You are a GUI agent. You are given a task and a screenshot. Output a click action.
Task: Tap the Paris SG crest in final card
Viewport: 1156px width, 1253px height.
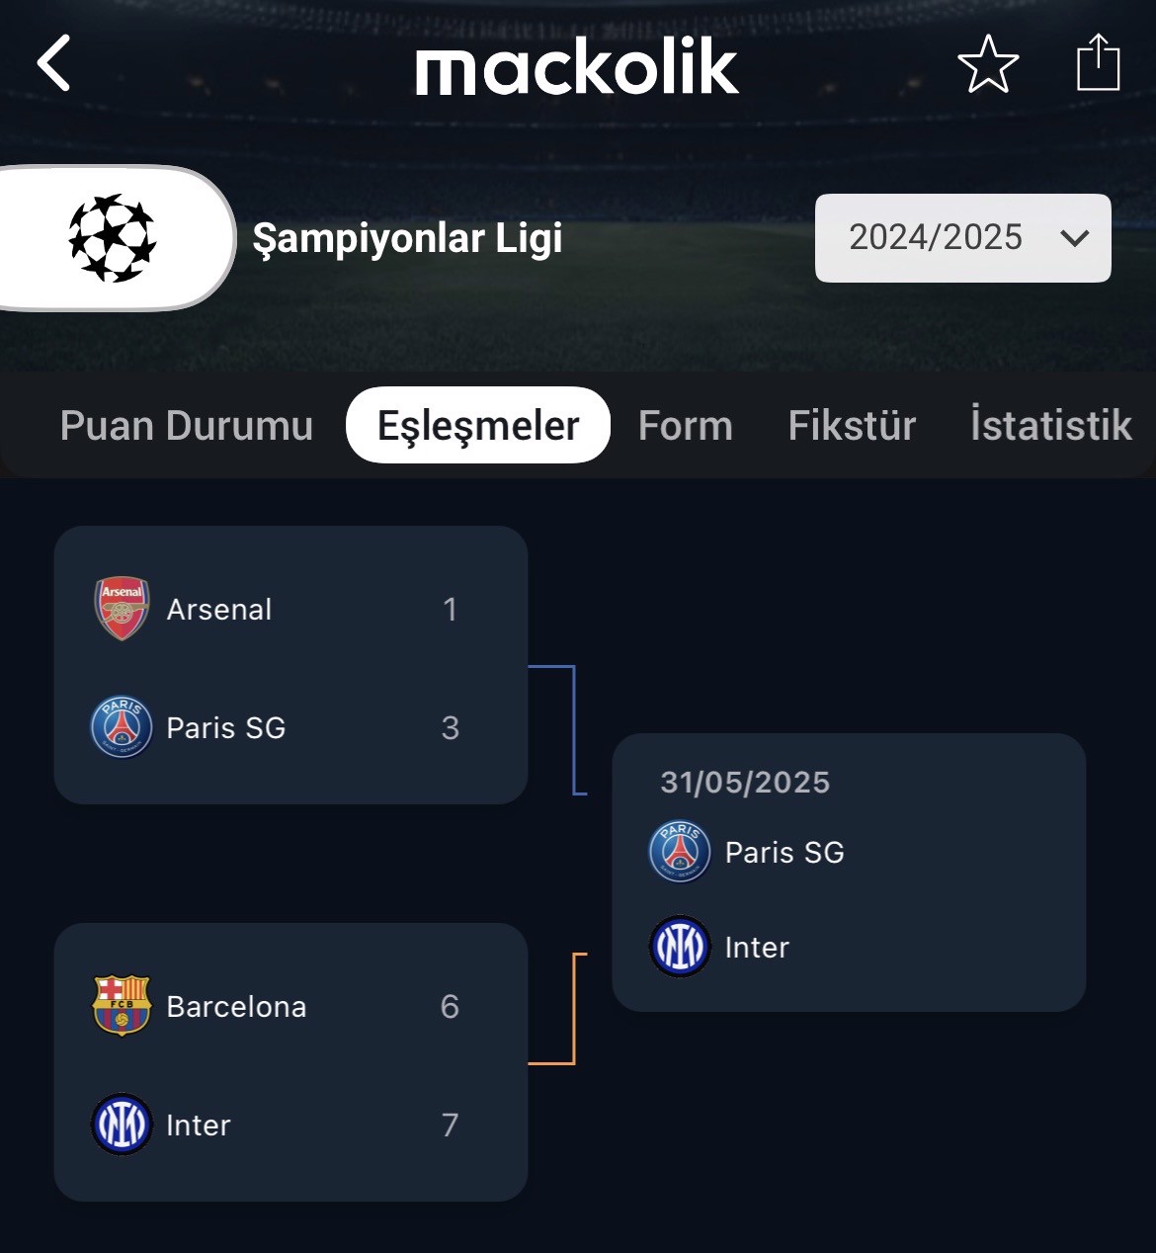tap(680, 851)
